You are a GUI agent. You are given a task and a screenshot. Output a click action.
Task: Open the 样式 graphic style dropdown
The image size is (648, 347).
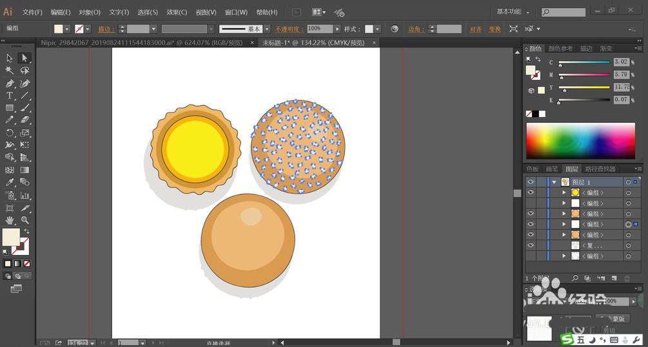pos(377,30)
